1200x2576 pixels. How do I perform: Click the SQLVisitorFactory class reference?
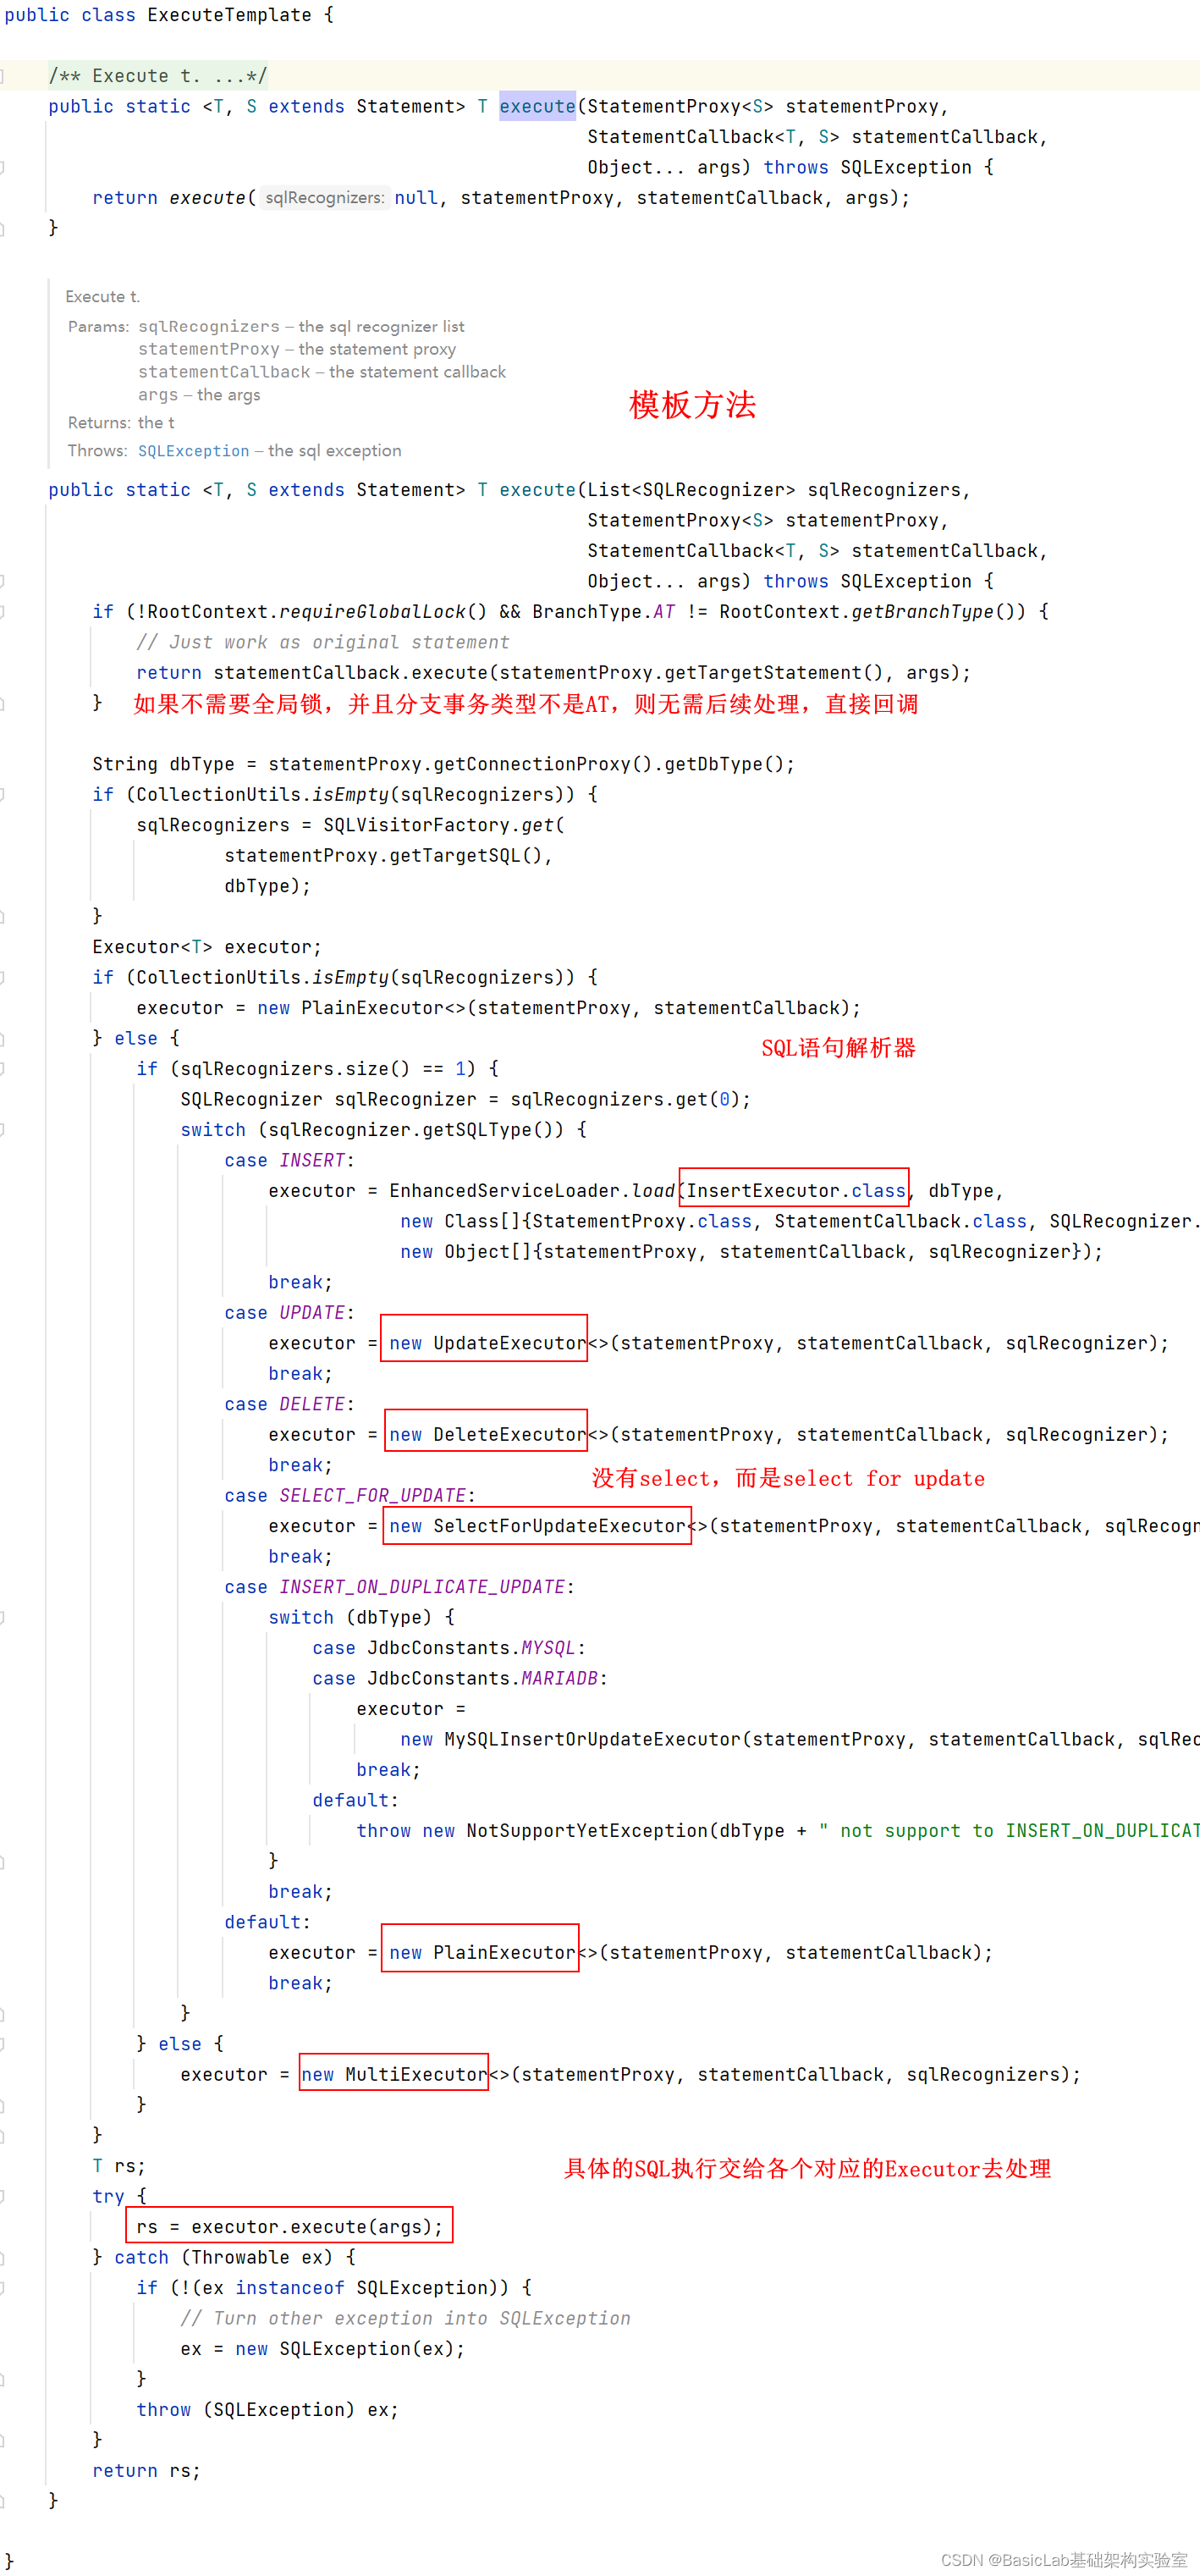point(416,825)
